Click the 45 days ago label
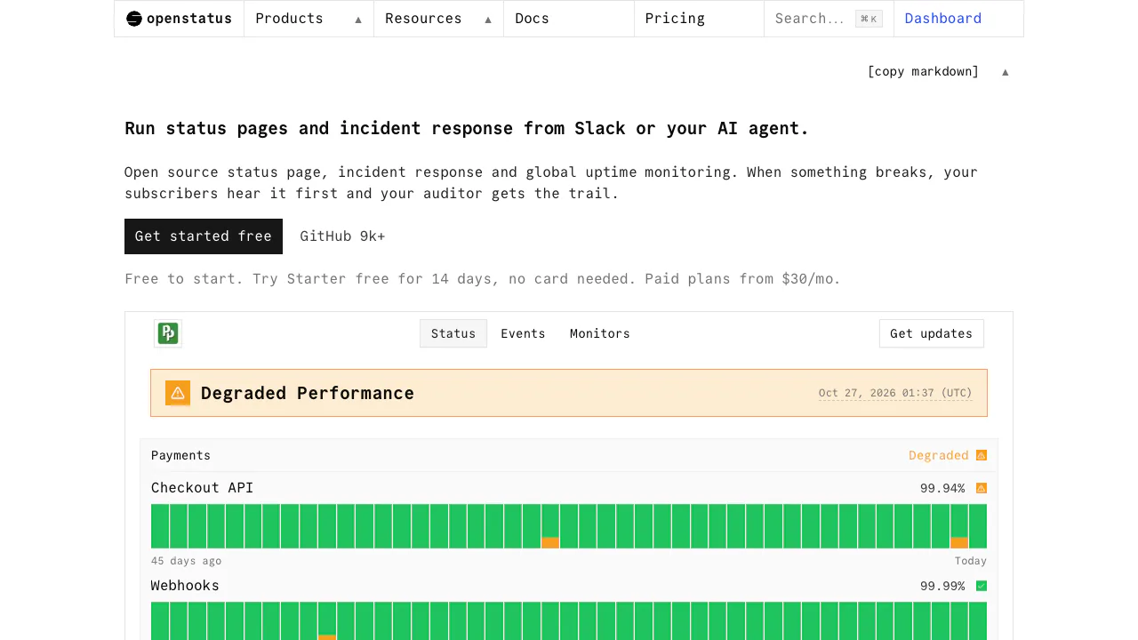 click(x=186, y=561)
